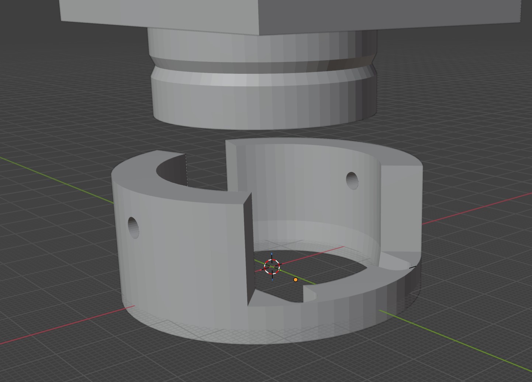
Task: Click the green Y axis line at lower right
Action: (461, 343)
